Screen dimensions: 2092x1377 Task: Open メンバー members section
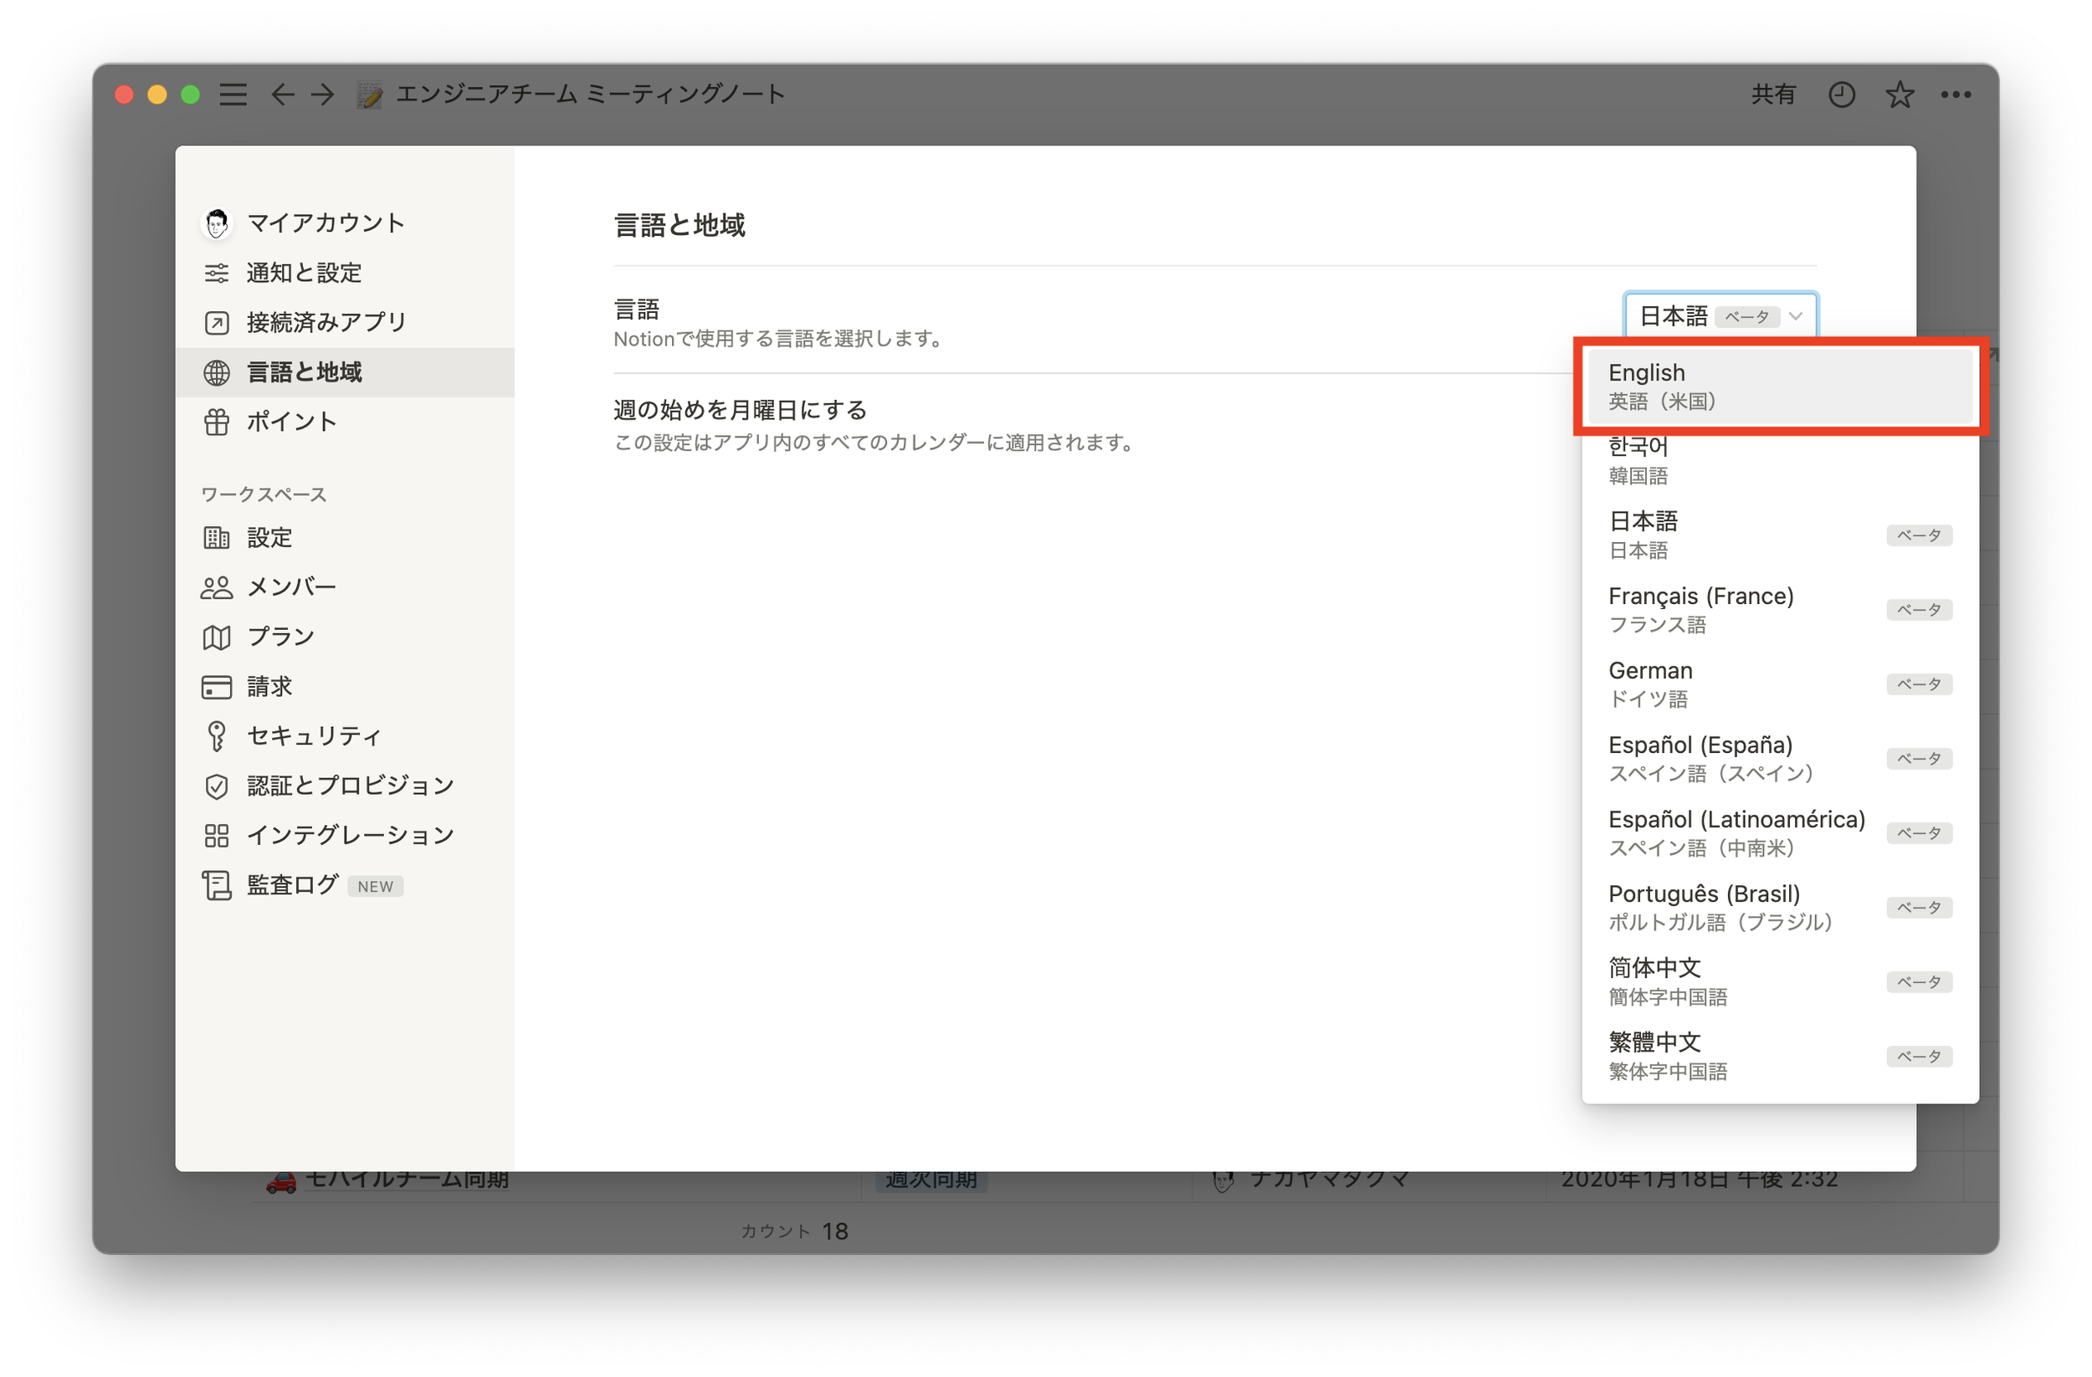tap(290, 587)
